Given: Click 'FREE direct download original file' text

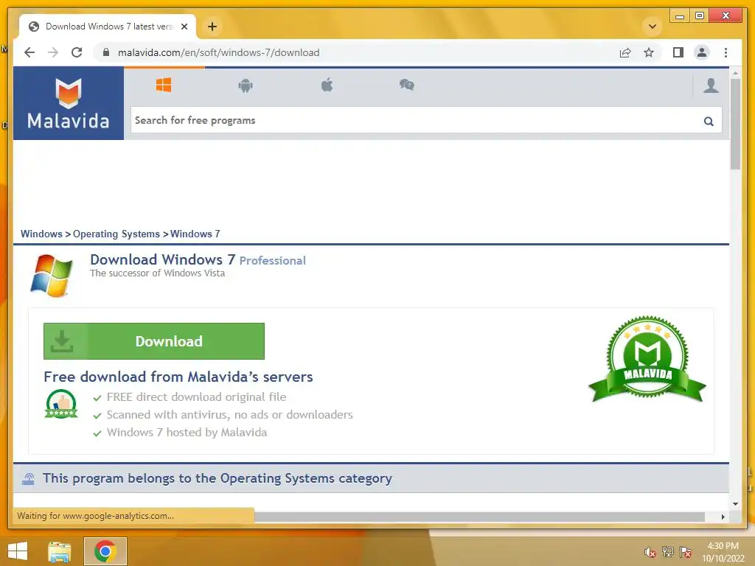Looking at the screenshot, I should tap(196, 397).
